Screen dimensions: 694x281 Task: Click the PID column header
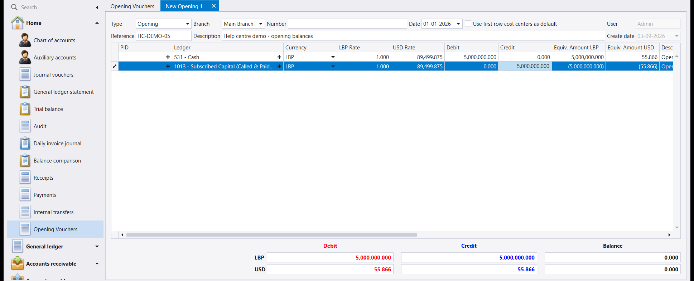point(145,47)
